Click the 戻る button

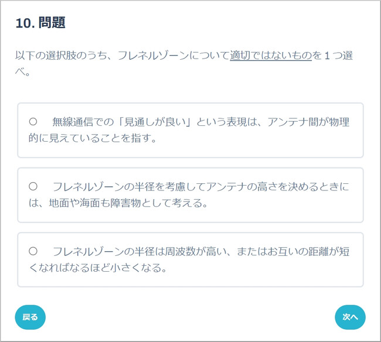[x=30, y=317]
